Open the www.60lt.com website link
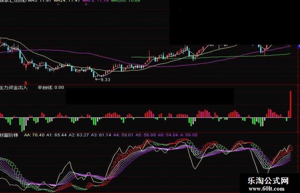The width and height of the screenshot is (300, 193). coord(267,189)
